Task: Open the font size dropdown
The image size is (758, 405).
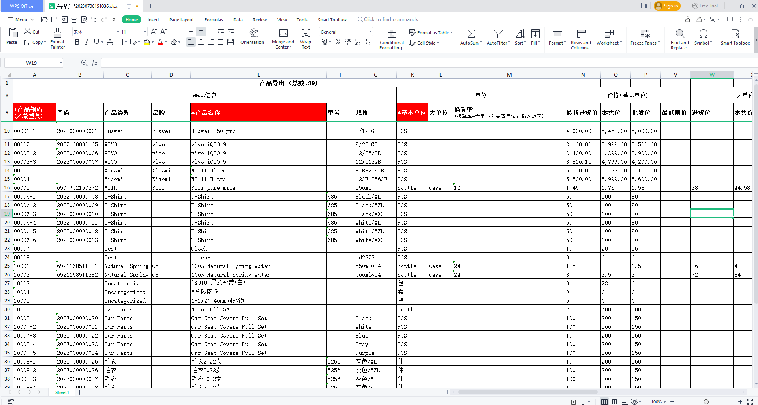Action: pyautogui.click(x=145, y=32)
